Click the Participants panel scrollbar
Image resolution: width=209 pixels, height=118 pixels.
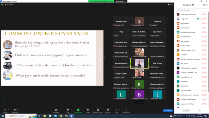[x=208, y=52]
